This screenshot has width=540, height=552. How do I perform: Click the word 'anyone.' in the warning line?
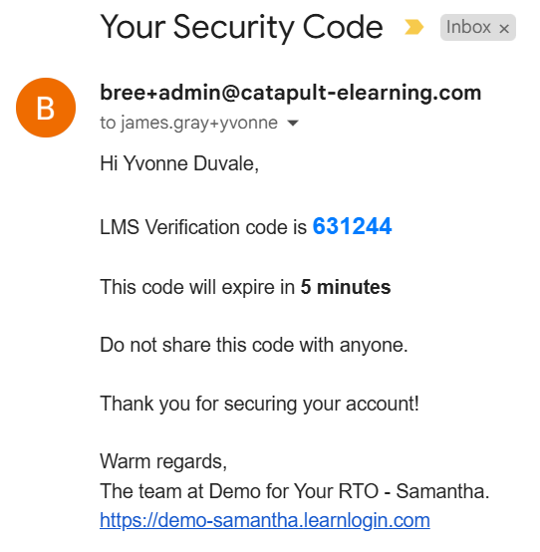[x=374, y=345]
